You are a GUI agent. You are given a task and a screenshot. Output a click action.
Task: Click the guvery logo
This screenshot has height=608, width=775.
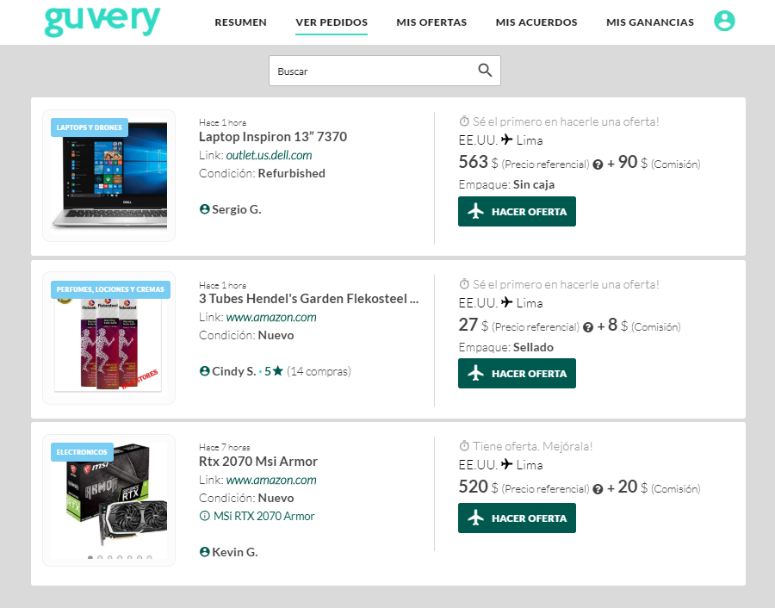(102, 22)
